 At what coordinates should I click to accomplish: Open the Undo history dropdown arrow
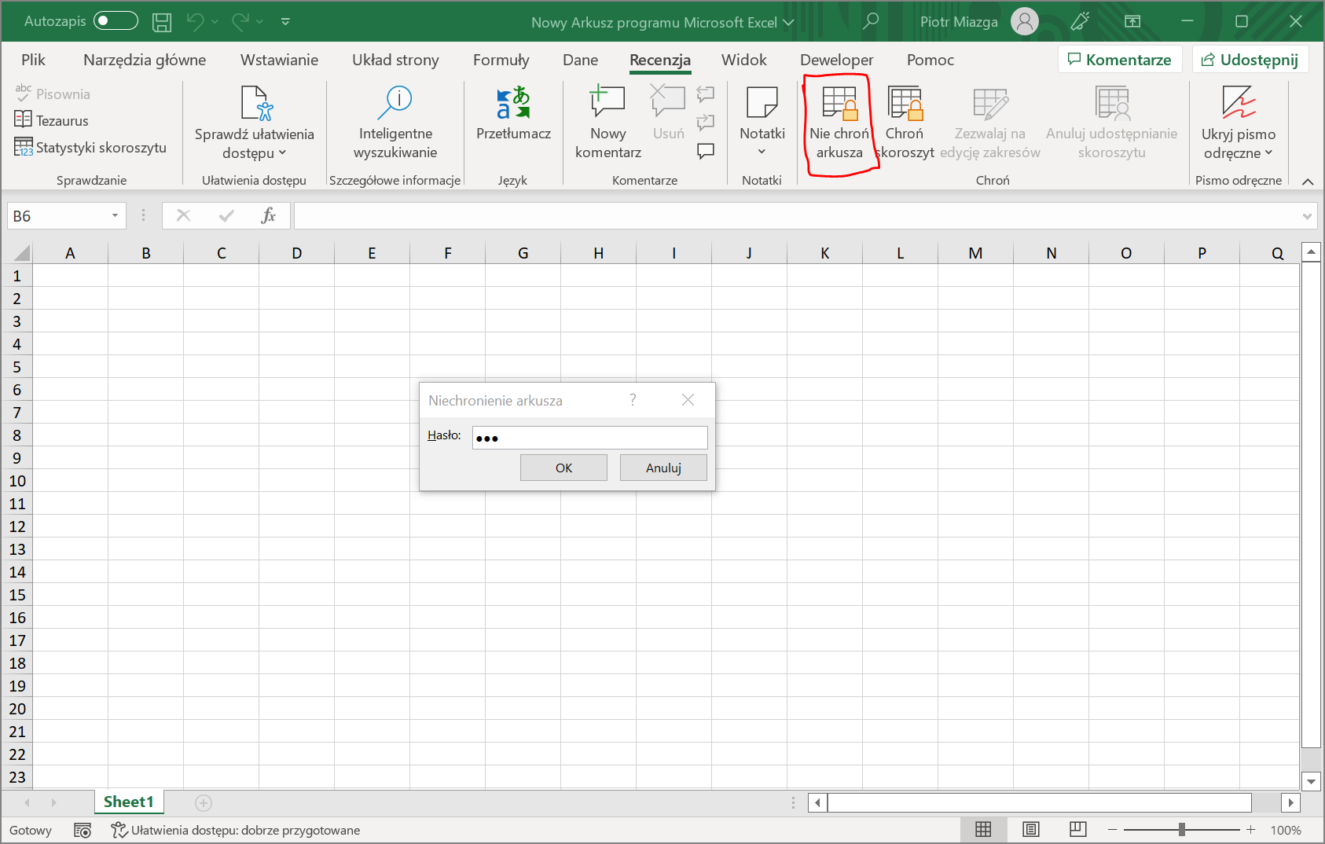click(215, 22)
